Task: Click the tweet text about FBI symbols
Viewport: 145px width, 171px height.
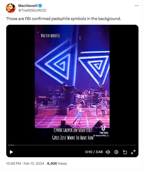Action: point(64,19)
